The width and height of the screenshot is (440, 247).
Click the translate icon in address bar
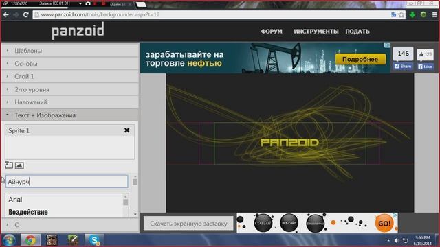(394, 14)
